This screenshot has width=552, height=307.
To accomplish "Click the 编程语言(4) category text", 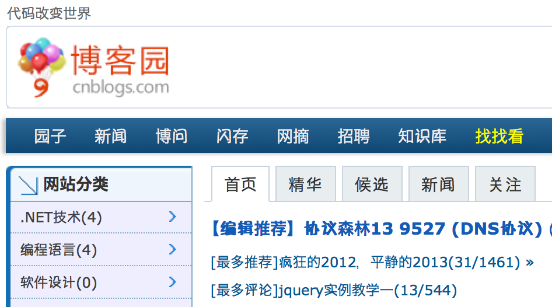I will point(58,250).
